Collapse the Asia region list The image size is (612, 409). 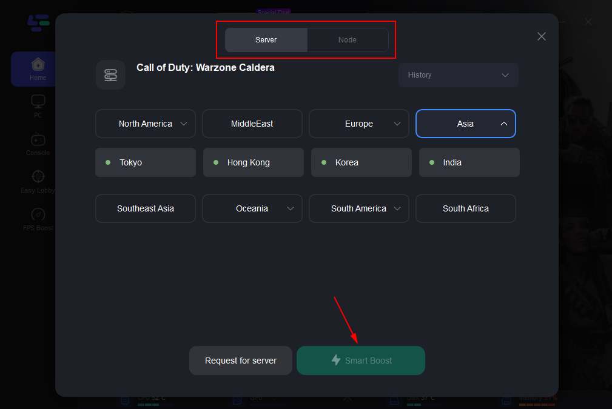tap(466, 124)
